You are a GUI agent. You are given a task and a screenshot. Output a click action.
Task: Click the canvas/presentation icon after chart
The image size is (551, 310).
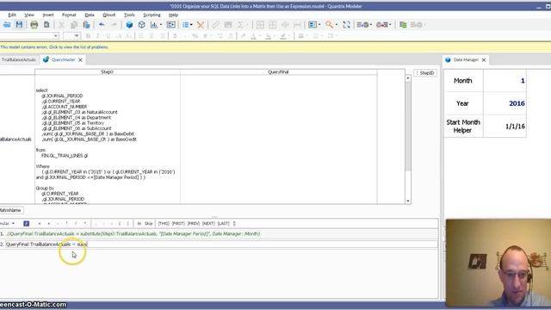(171, 25)
